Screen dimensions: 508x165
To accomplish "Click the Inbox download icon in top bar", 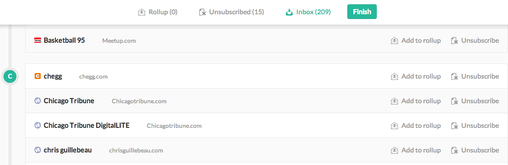I will click(x=289, y=12).
